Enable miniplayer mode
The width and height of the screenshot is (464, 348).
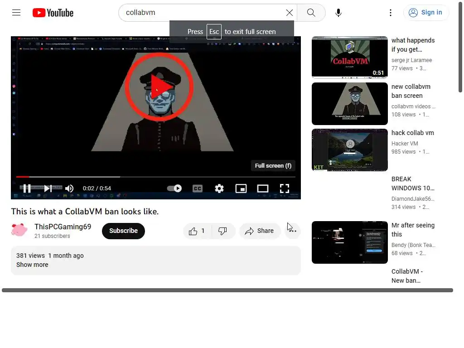[x=241, y=188]
